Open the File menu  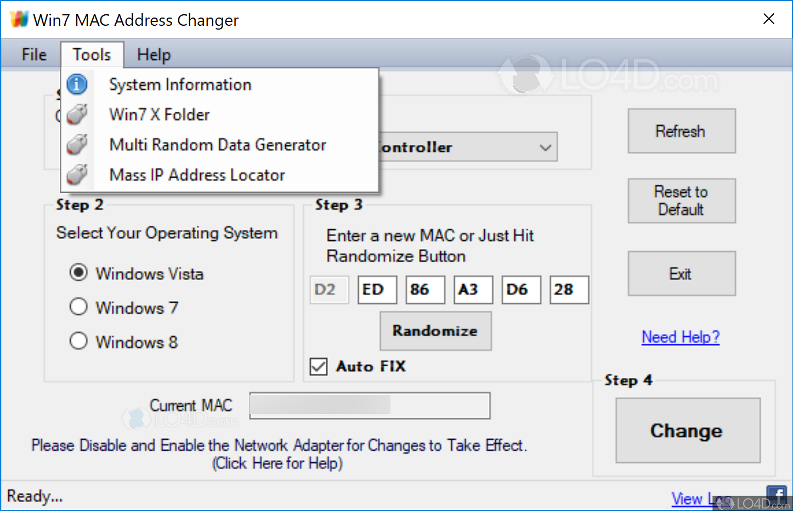[x=34, y=55]
